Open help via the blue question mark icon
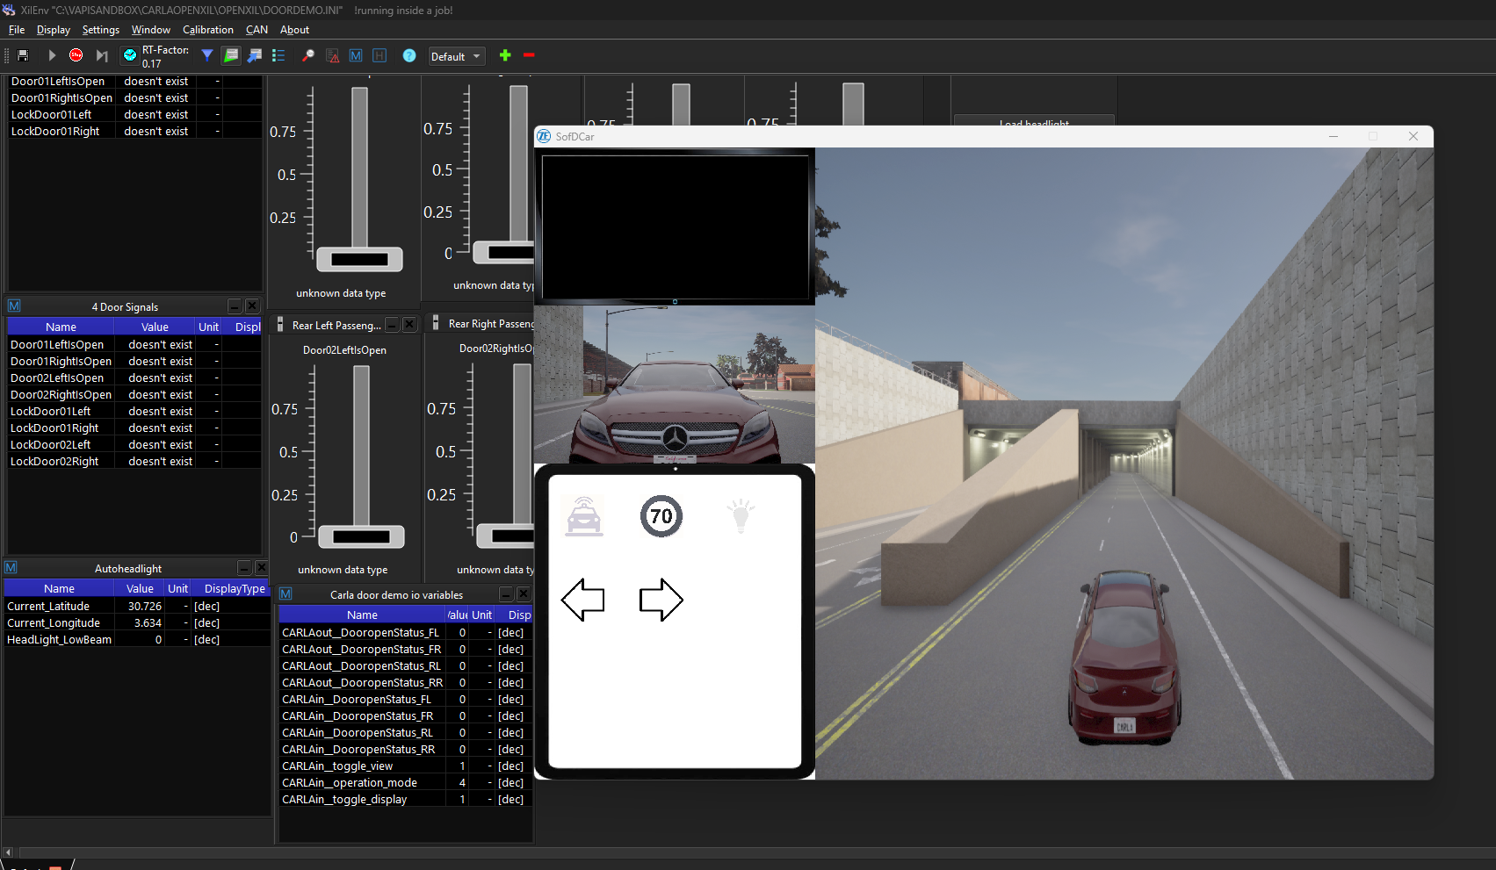1496x870 pixels. [x=409, y=55]
